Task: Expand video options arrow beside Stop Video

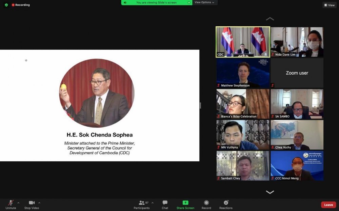Action: click(x=39, y=203)
